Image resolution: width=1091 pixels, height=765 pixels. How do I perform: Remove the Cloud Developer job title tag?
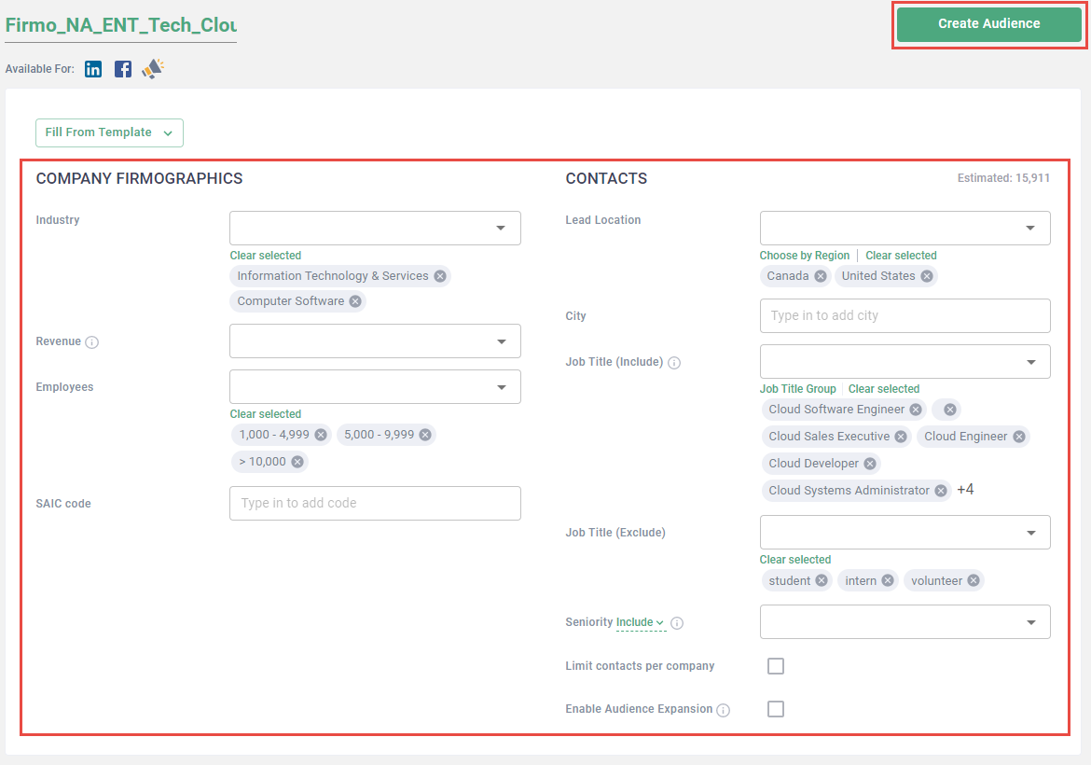[870, 464]
